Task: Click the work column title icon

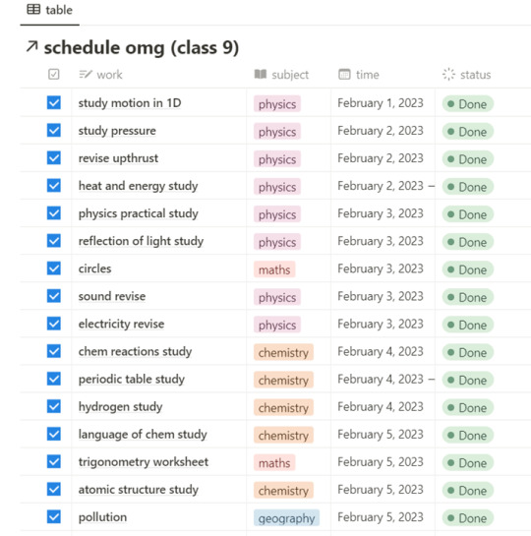Action: click(86, 74)
